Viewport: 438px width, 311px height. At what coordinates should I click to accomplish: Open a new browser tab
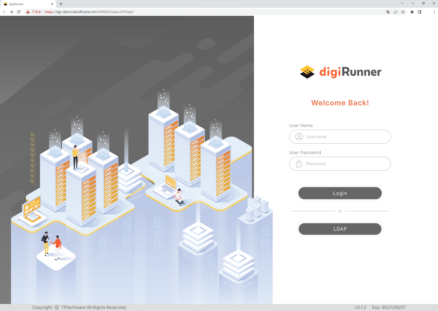pyautogui.click(x=61, y=4)
